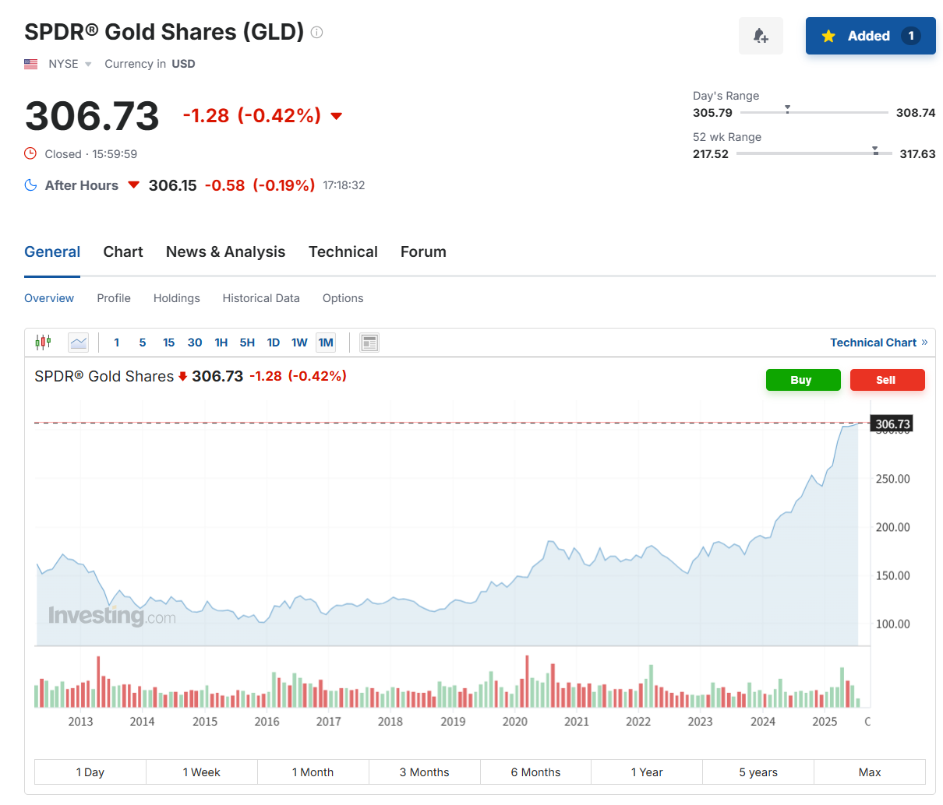Go to the Overview sub-tab

[49, 298]
